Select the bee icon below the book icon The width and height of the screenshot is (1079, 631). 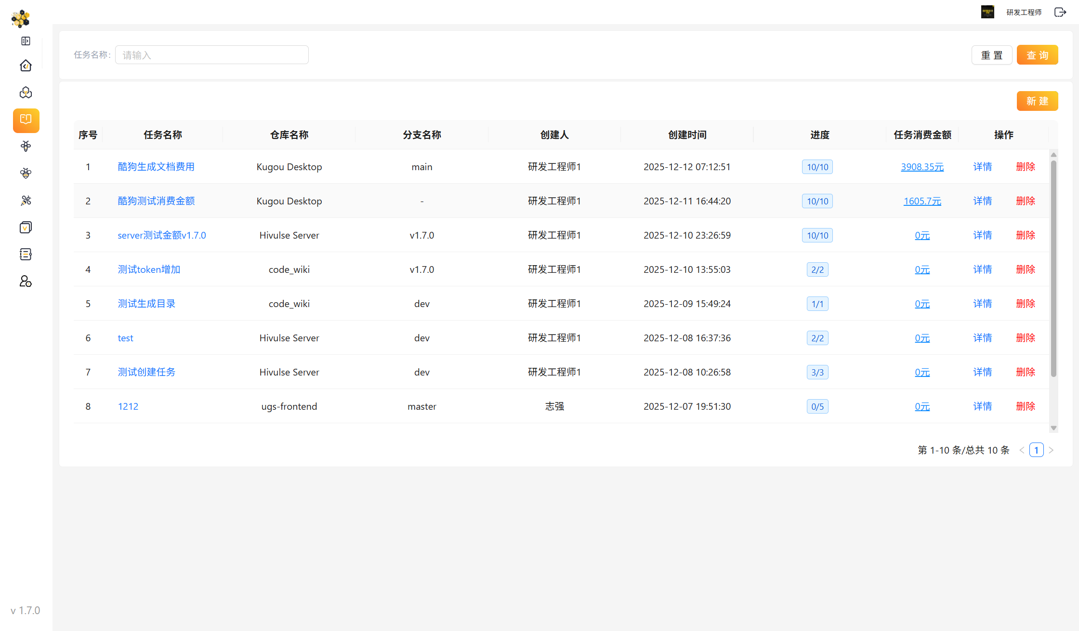pyautogui.click(x=26, y=146)
